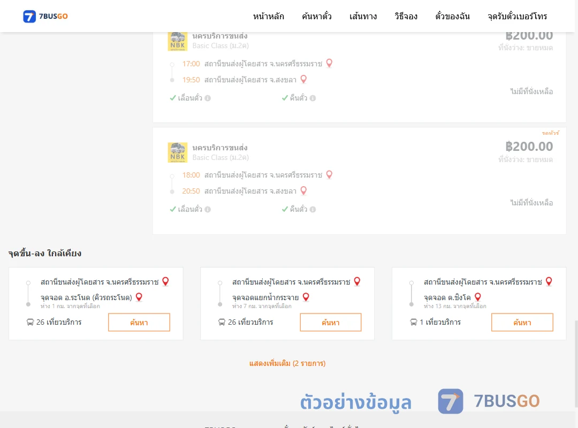Click 18:00 departure time text

pos(191,175)
